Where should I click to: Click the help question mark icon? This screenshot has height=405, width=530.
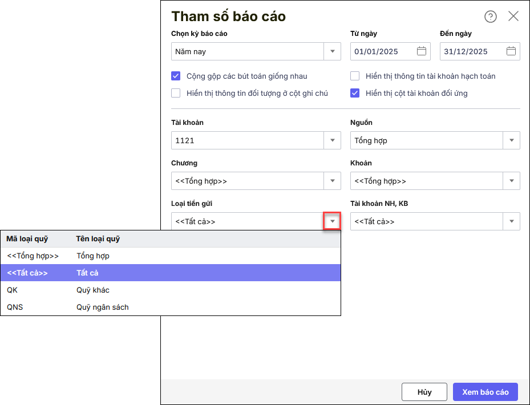tap(491, 17)
